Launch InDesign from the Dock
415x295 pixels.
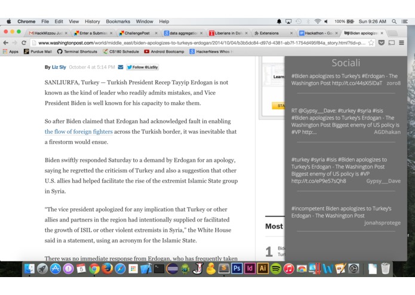tap(250, 269)
